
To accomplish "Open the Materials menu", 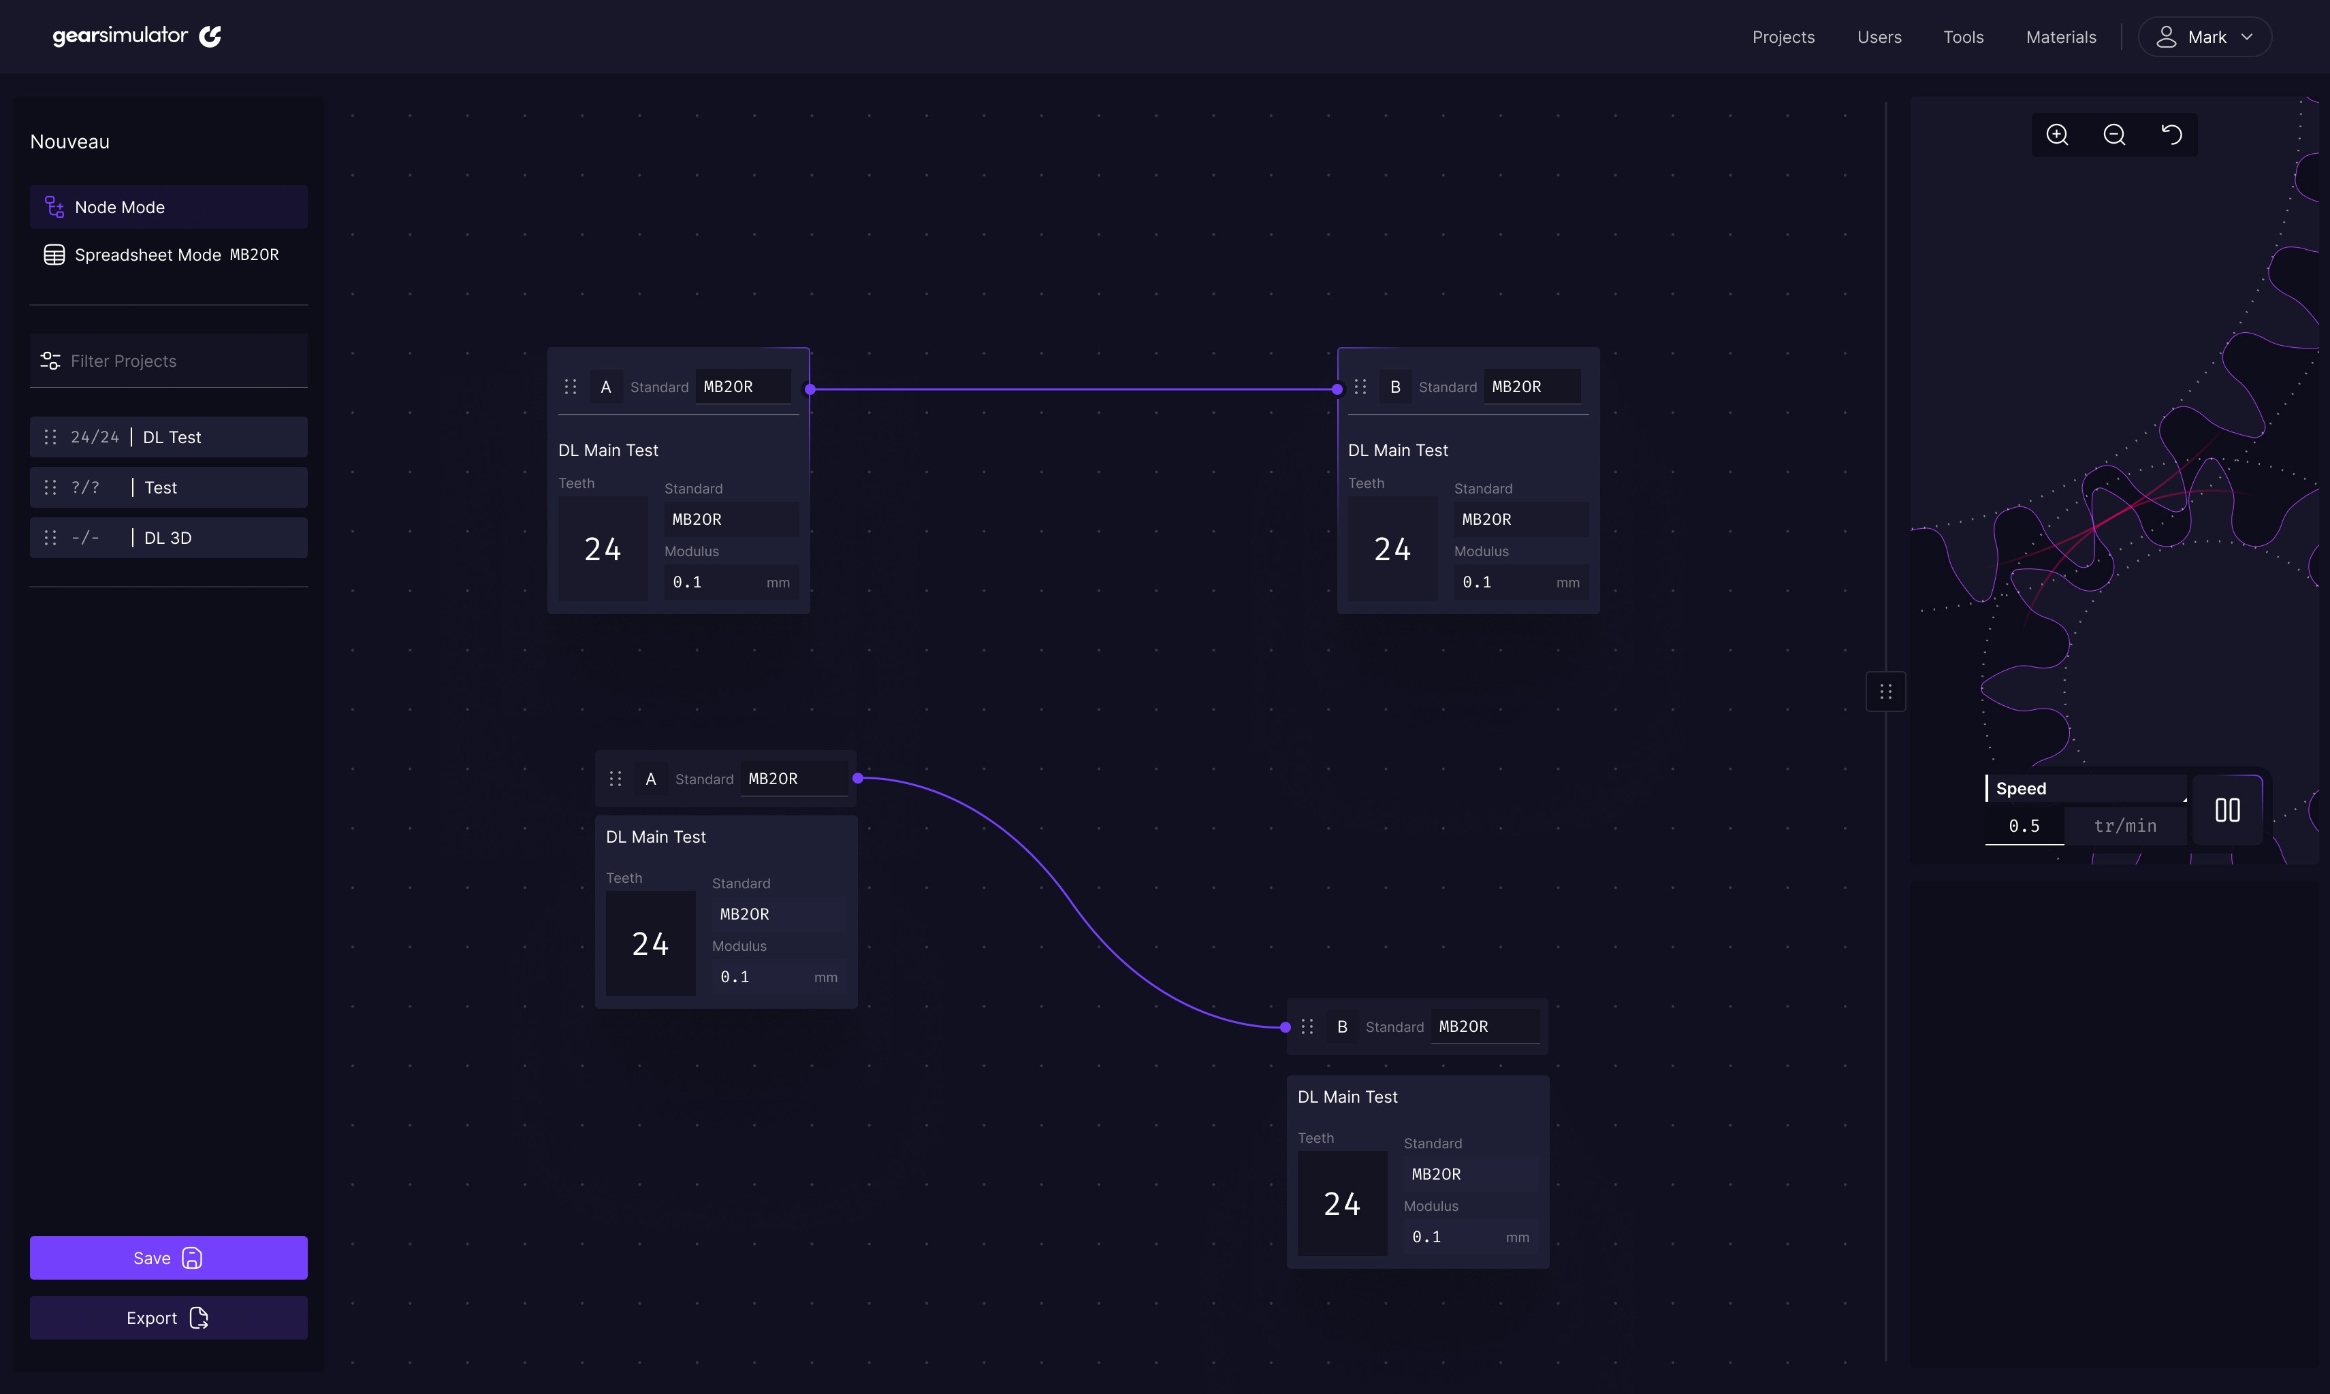I will click(2061, 37).
